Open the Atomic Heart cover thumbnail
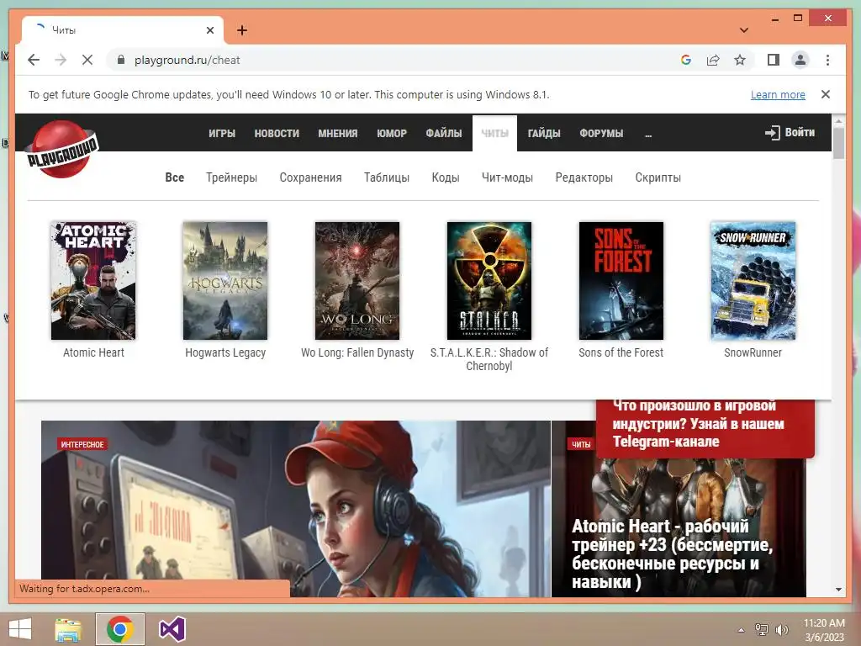861x646 pixels. (x=93, y=281)
